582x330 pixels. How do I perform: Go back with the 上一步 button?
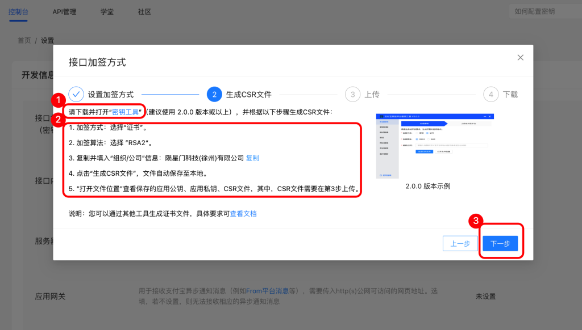click(x=460, y=243)
